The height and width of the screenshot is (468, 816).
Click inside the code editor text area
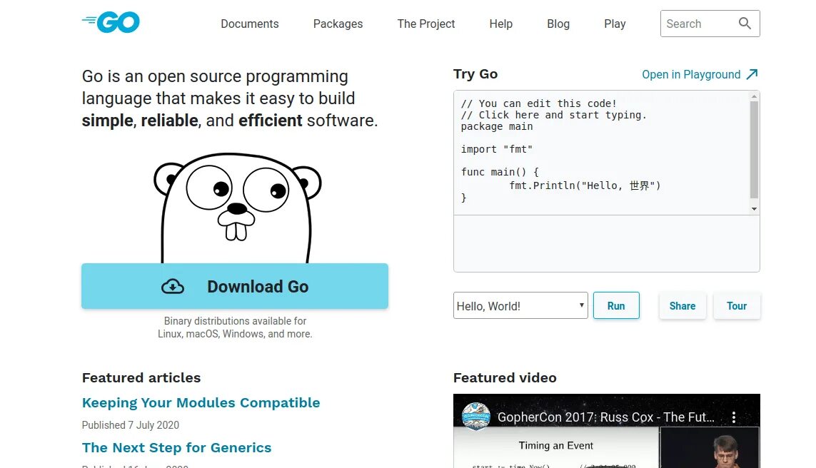601,153
